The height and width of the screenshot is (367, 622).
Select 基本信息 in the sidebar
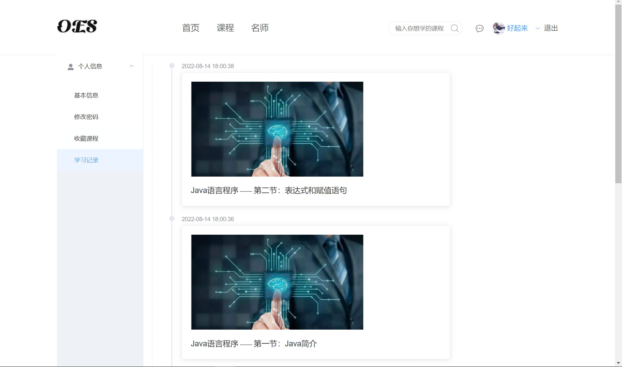click(86, 95)
